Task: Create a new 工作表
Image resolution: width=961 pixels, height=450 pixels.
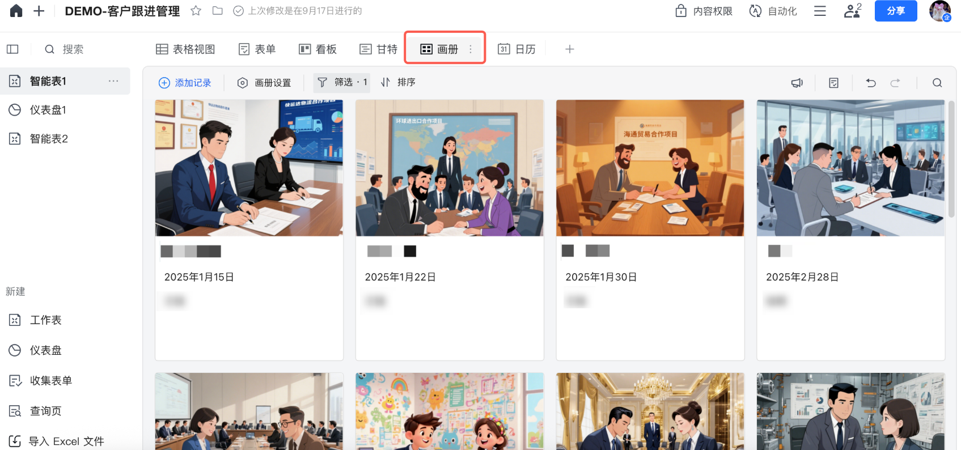Action: click(35, 320)
